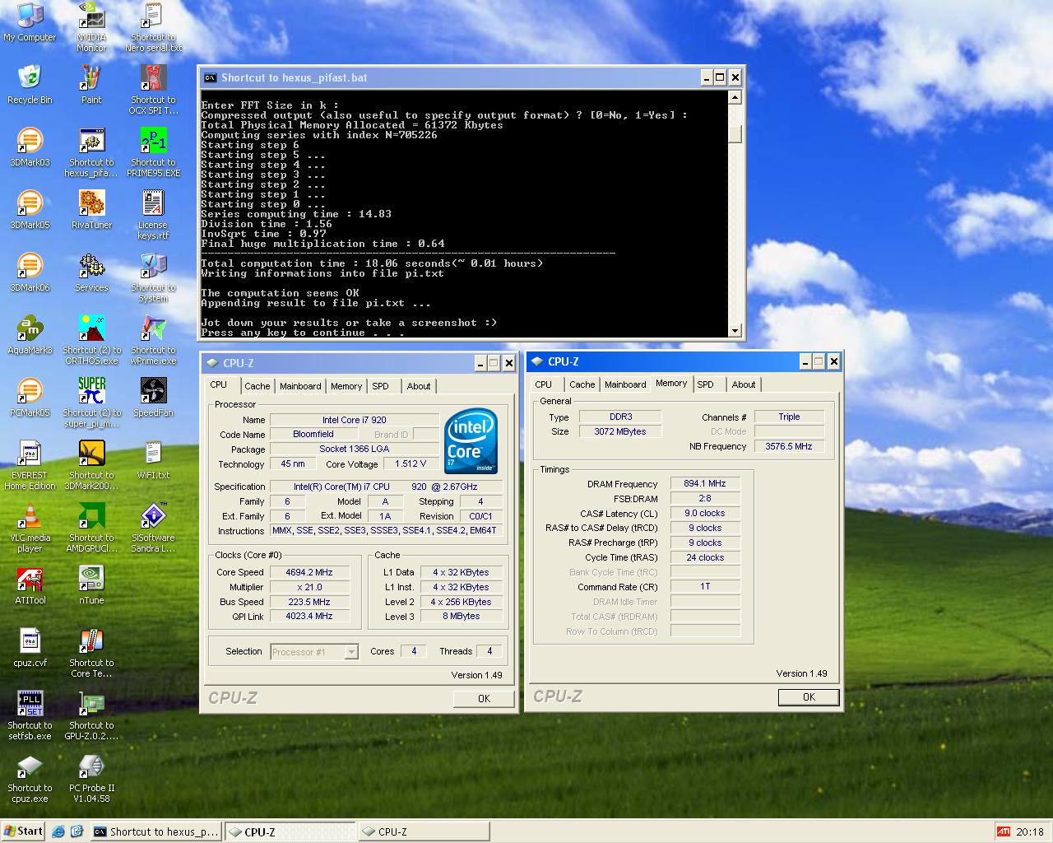The image size is (1053, 843).
Task: Select the AquaMark3 desktop icon
Action: [30, 335]
